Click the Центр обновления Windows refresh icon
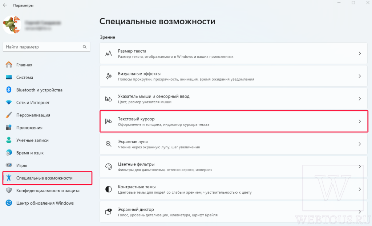The width and height of the screenshot is (372, 226). (9, 203)
